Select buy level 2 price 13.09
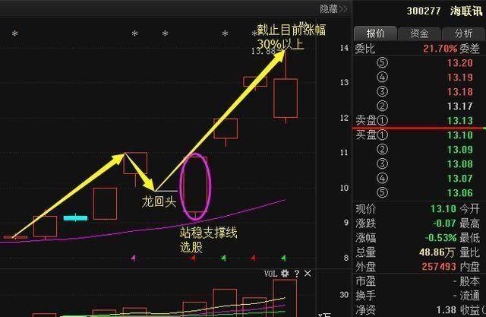486x317 pixels. (460, 150)
